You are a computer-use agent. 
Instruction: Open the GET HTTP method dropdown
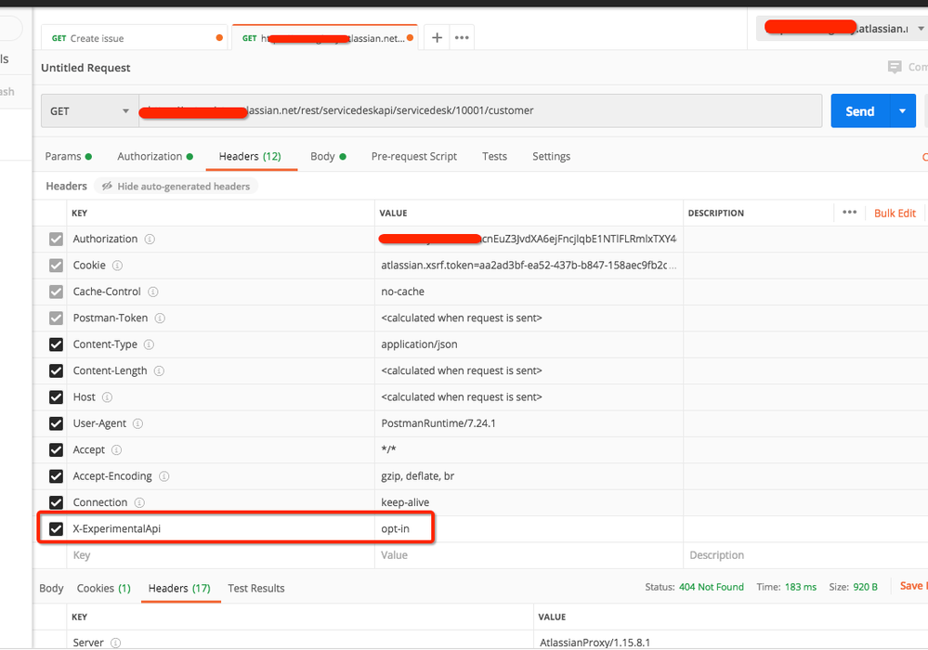pos(90,111)
